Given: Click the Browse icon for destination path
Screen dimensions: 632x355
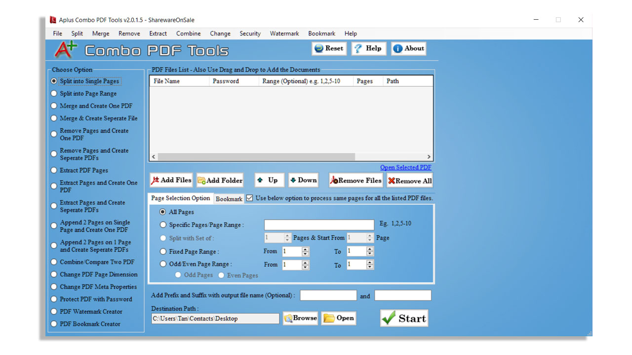Looking at the screenshot, I should coord(288,318).
